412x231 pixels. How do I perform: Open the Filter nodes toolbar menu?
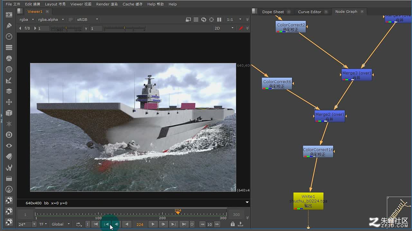coord(9,69)
